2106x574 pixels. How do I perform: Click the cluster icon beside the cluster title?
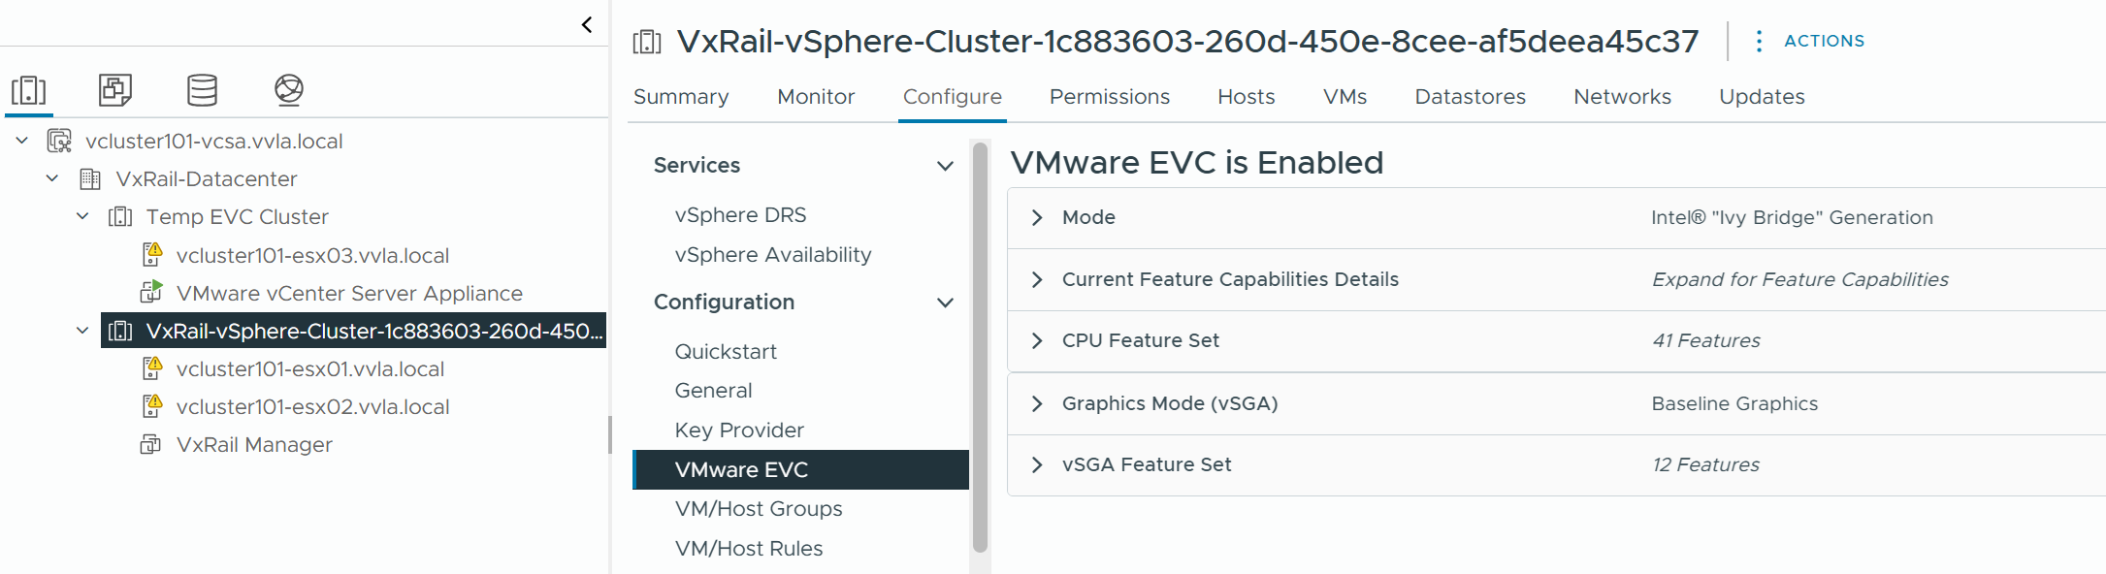646,42
